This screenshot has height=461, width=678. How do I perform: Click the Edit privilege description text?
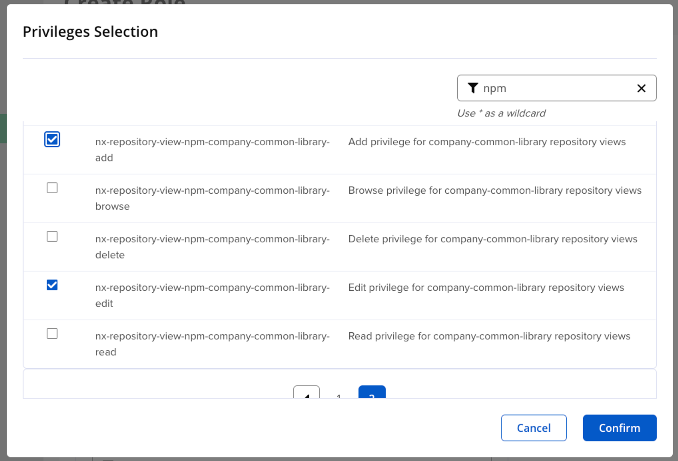[486, 287]
